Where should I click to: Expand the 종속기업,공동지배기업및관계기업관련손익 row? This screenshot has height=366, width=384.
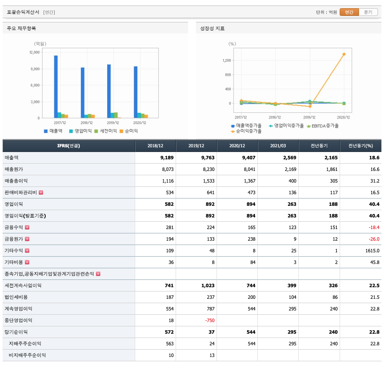[98, 274]
